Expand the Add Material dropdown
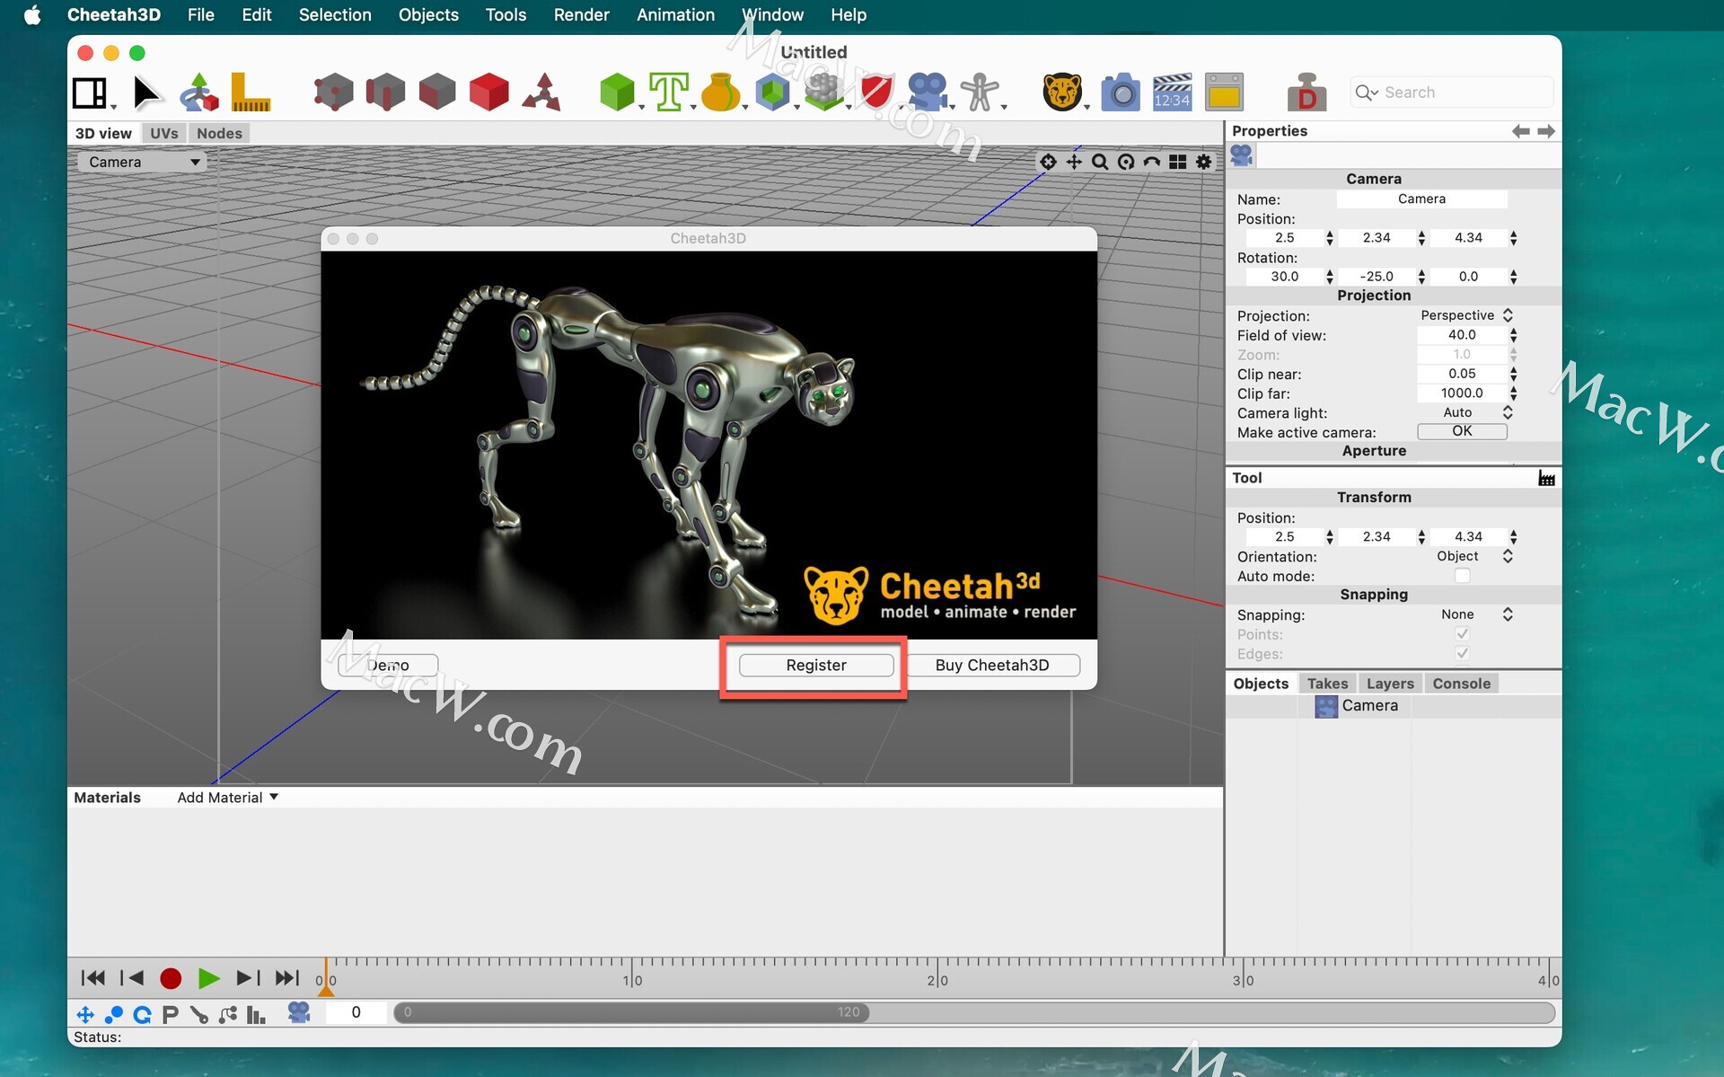This screenshot has height=1077, width=1724. 227,798
